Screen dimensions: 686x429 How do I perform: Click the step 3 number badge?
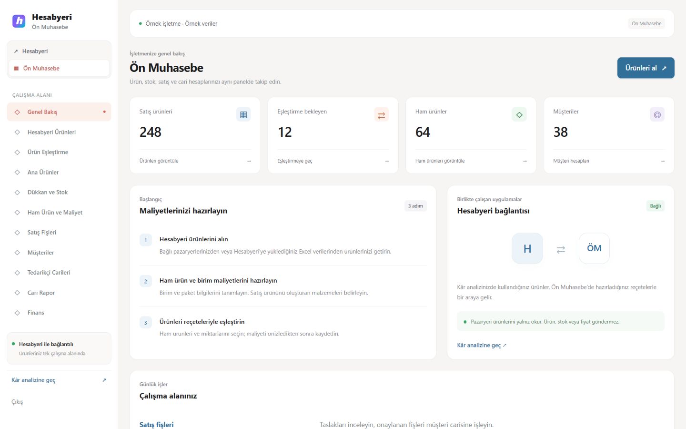point(146,323)
